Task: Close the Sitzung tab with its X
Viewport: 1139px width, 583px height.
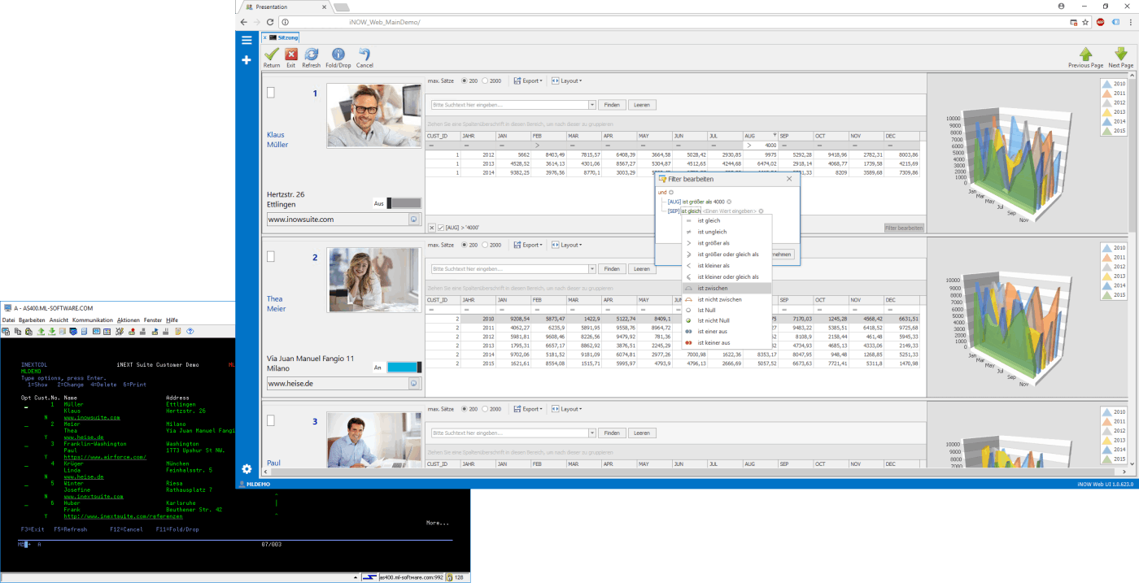Action: [x=266, y=37]
